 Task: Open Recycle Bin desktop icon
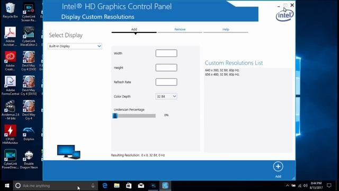pos(10,10)
